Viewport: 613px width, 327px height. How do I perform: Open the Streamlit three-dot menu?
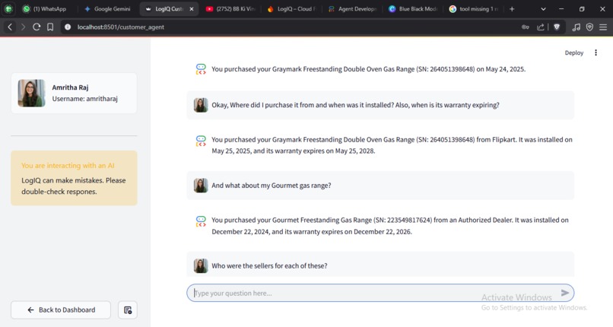[x=596, y=52]
